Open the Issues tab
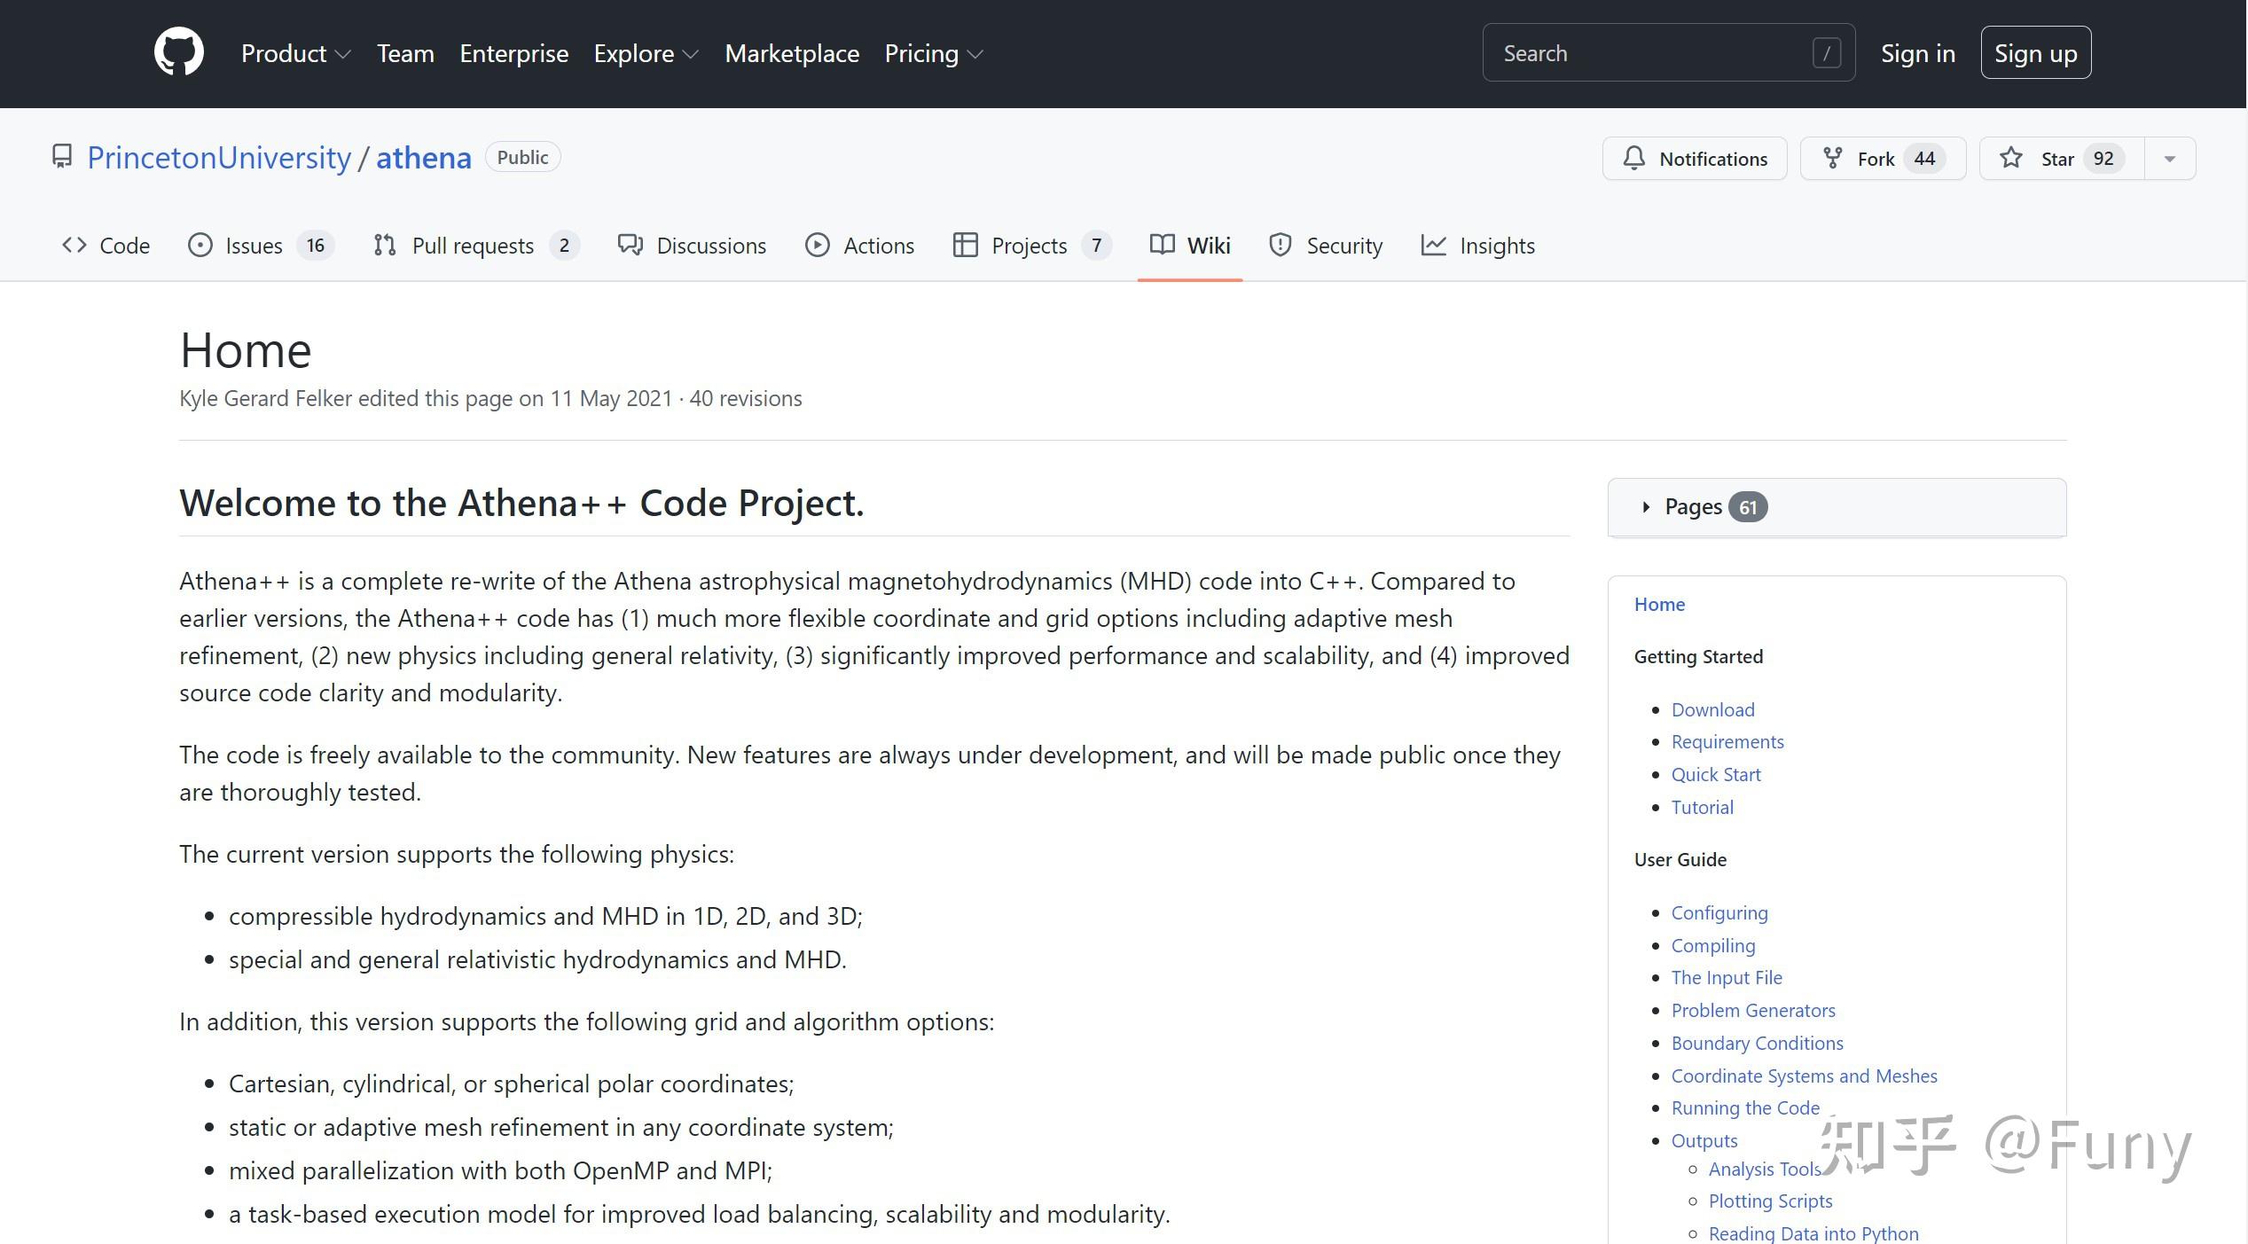 (x=254, y=246)
